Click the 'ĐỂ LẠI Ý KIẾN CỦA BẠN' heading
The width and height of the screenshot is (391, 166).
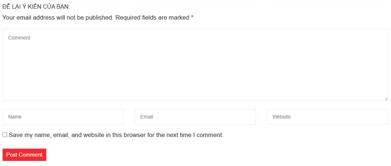(x=36, y=7)
